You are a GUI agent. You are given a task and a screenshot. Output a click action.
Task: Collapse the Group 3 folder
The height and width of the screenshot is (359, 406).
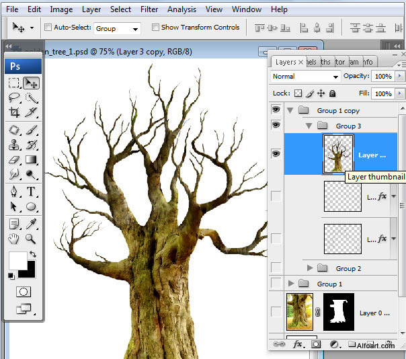point(309,126)
